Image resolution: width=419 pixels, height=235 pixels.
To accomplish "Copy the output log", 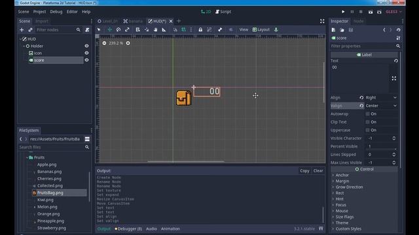I will coord(304,171).
